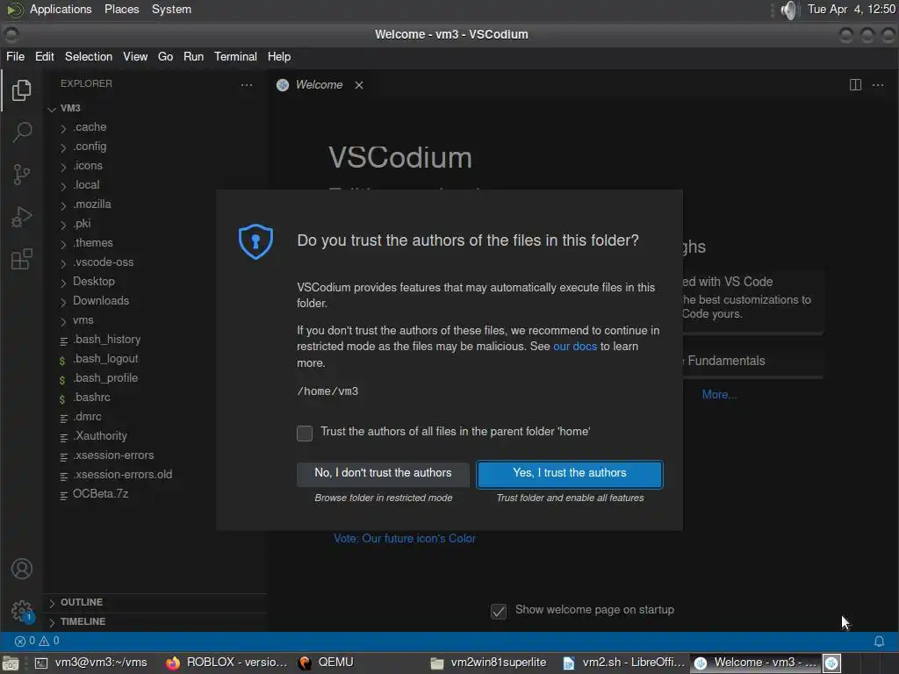Click the 'More...' walkthroughs link
Image resolution: width=899 pixels, height=674 pixels.
point(720,395)
